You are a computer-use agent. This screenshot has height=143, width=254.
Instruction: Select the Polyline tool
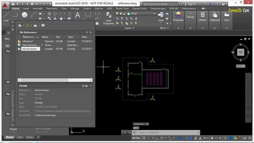tap(15, 15)
